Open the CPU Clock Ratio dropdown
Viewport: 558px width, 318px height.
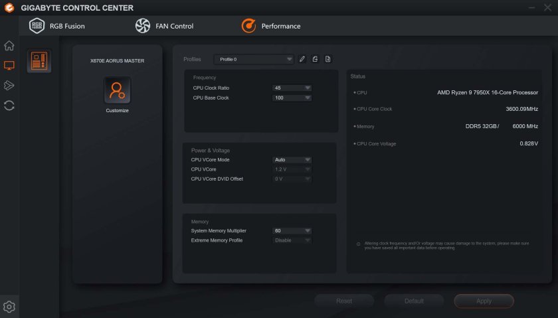click(x=292, y=88)
